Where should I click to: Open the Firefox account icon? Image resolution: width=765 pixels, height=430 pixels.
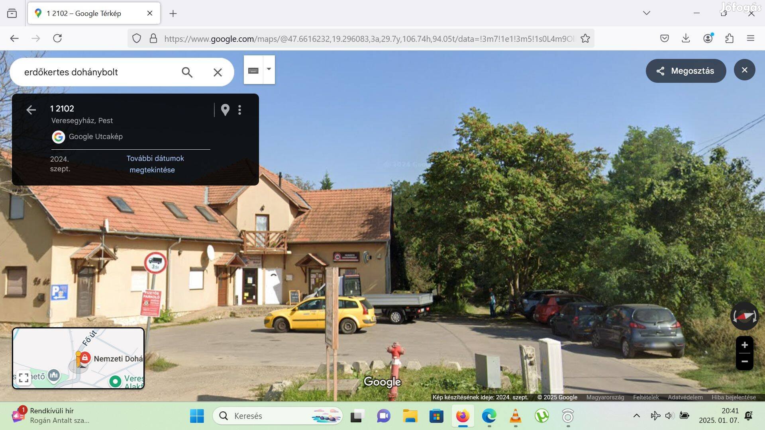pos(708,38)
